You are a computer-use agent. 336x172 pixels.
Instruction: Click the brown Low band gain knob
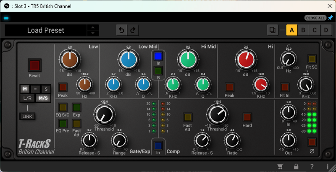(x=70, y=59)
